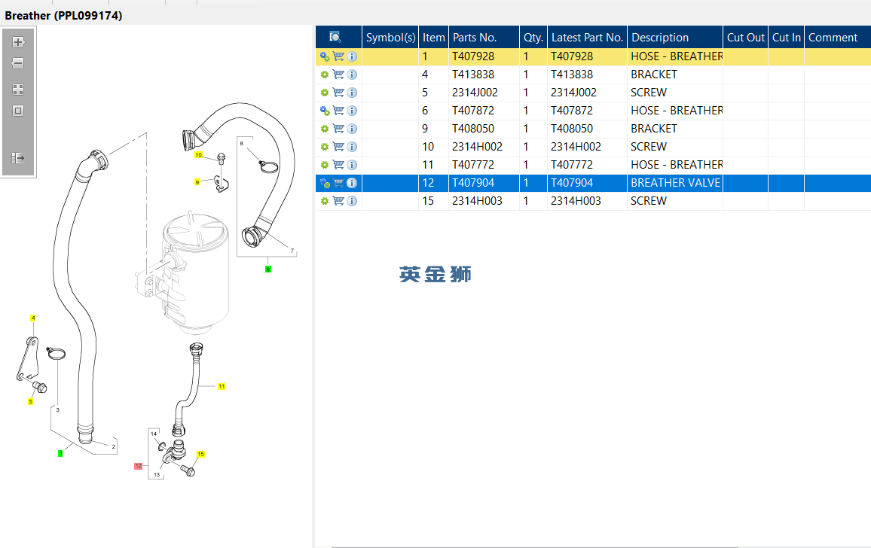Click gear icon for 2314H003 row

[325, 201]
